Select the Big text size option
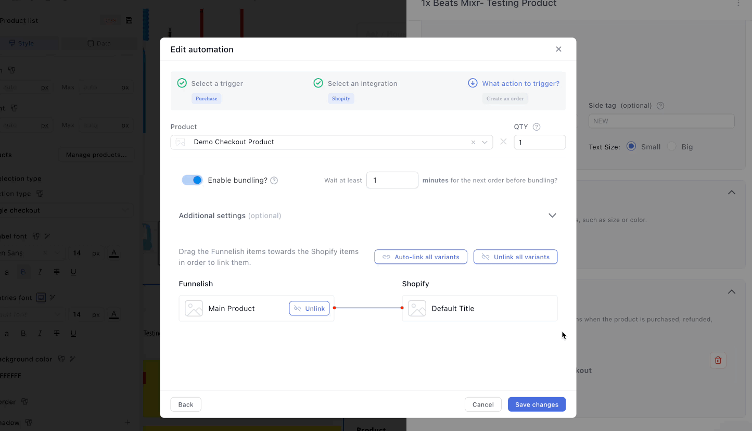 [x=672, y=147]
